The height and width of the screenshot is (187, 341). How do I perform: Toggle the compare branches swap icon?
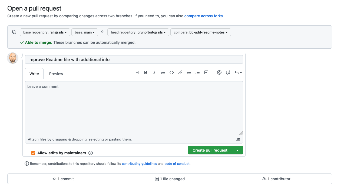coord(14,32)
